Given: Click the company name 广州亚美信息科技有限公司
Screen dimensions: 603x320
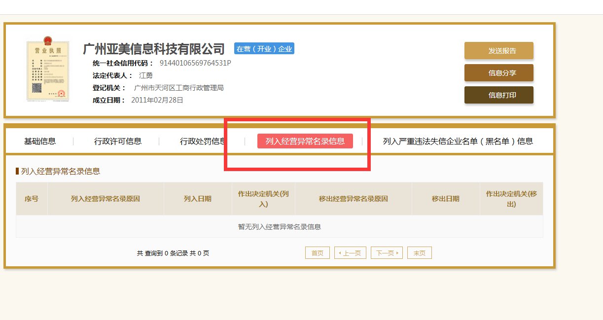Looking at the screenshot, I should click(154, 49).
